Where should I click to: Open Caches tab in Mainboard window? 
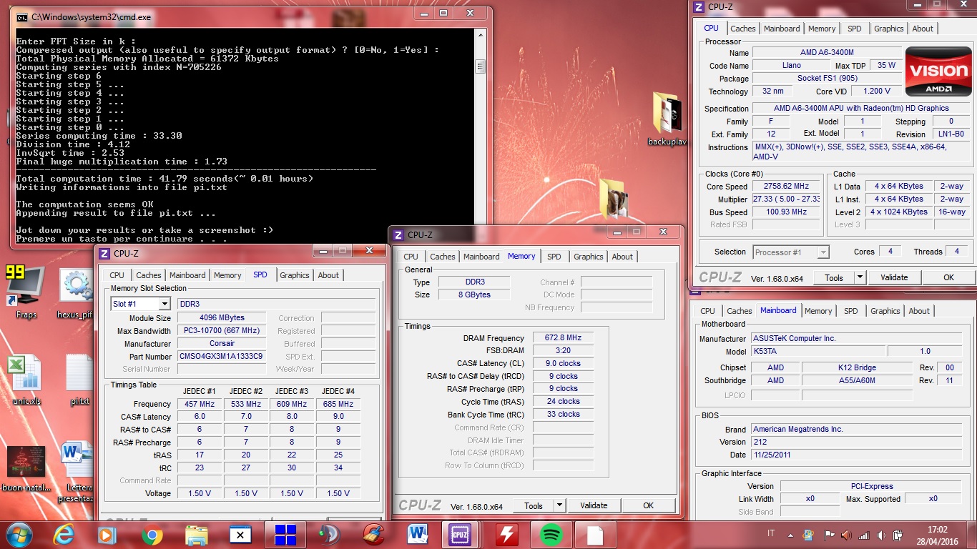pos(740,311)
